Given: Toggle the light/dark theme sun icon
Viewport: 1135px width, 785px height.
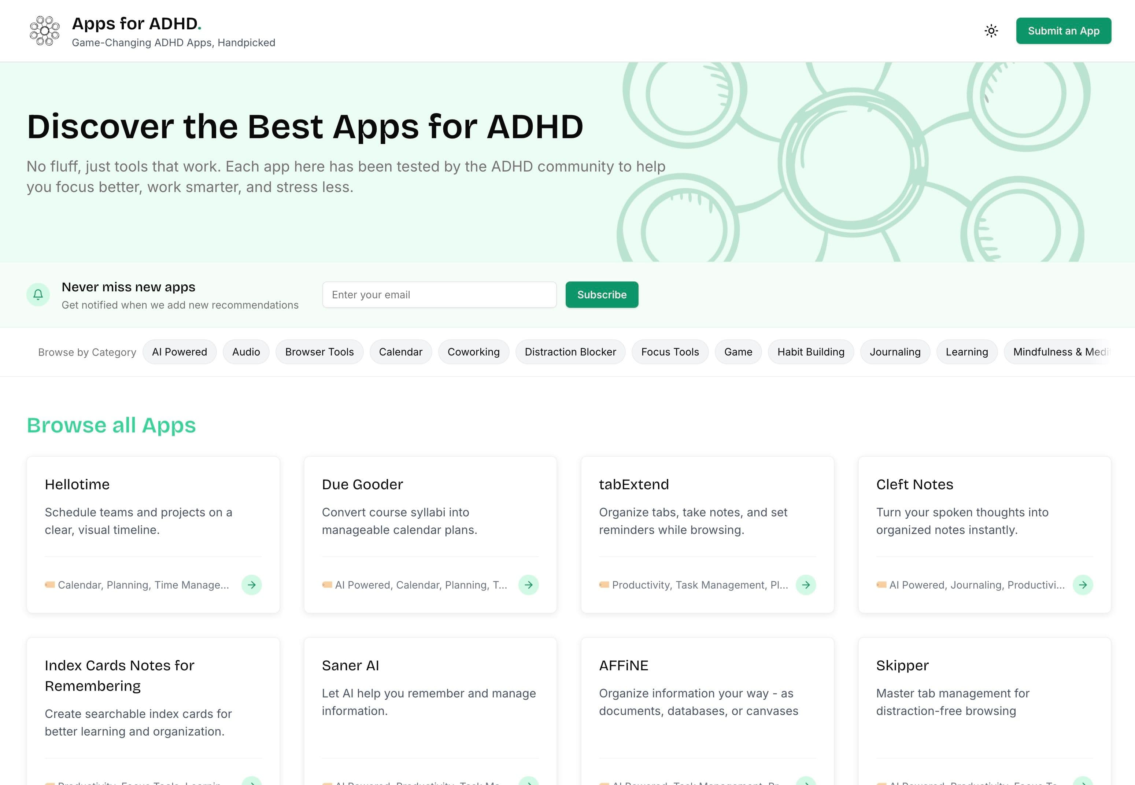Looking at the screenshot, I should click(x=991, y=31).
